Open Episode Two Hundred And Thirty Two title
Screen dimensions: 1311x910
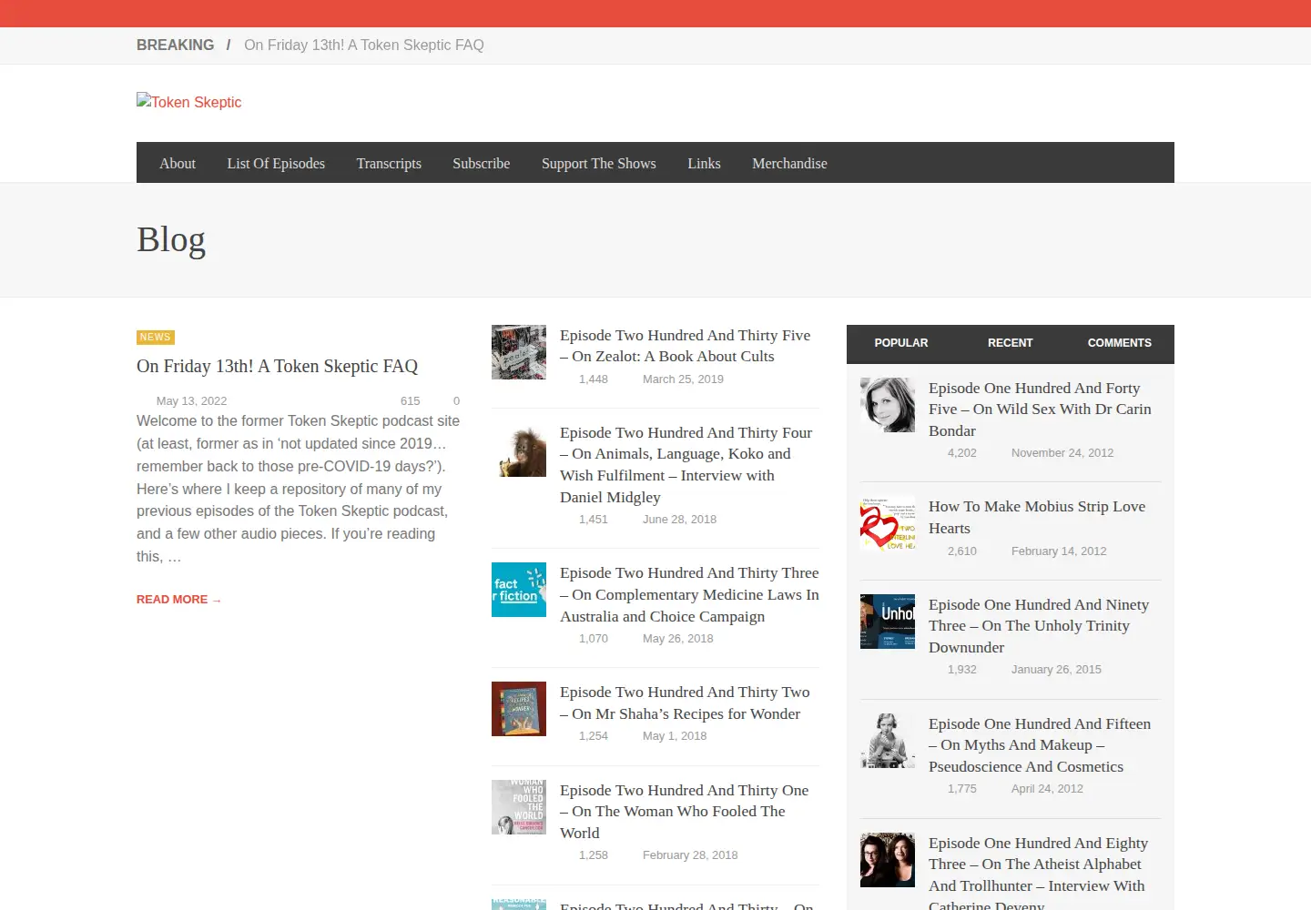(x=685, y=703)
